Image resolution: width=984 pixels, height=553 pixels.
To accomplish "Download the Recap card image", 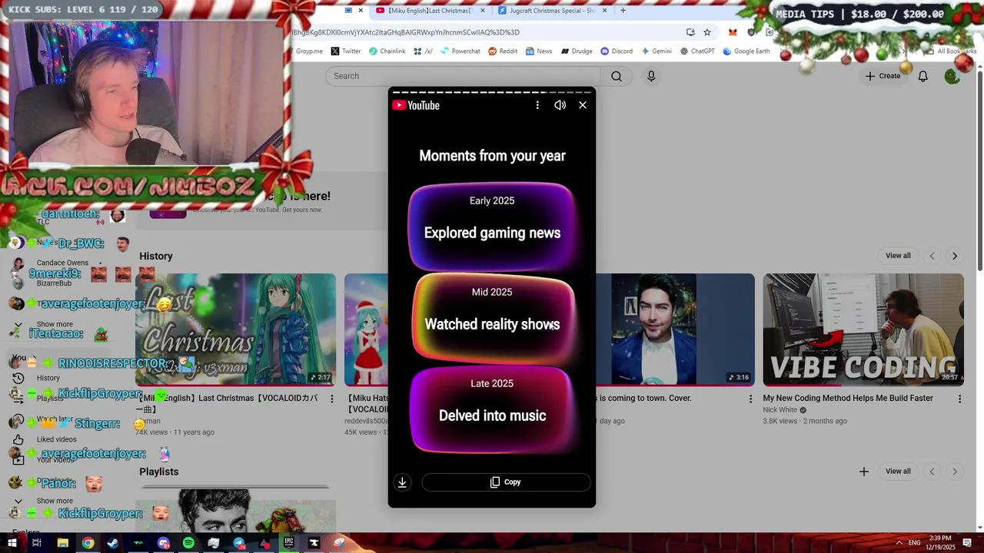I will pyautogui.click(x=402, y=482).
